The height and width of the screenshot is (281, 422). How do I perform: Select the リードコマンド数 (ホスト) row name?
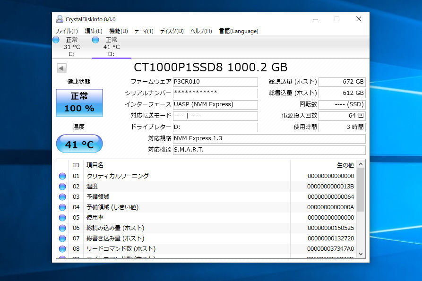pyautogui.click(x=121, y=249)
